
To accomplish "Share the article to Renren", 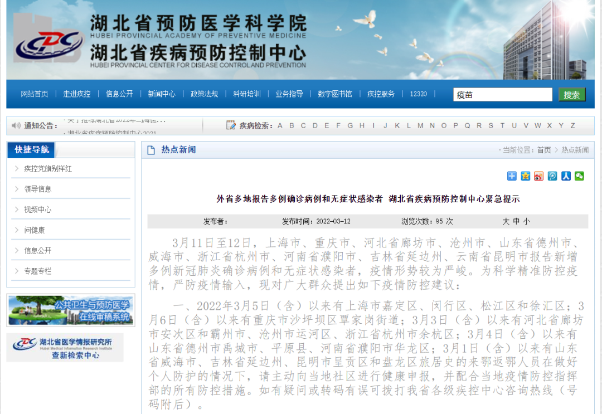I will (x=566, y=176).
